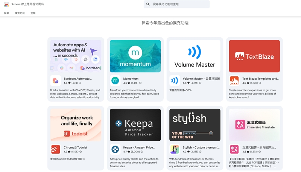Open the 擴充功能 tab
Viewport: 301px width, 172px height.
20,13
